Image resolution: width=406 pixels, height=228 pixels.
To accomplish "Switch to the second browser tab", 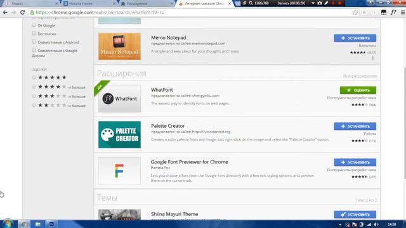I will [89, 4].
